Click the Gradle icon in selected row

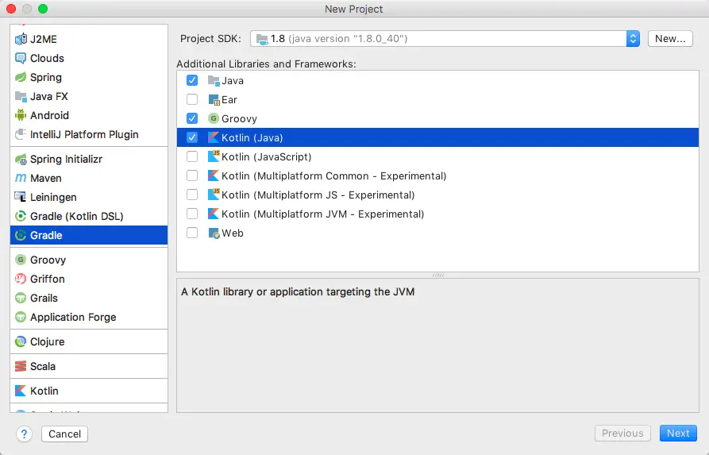[21, 235]
